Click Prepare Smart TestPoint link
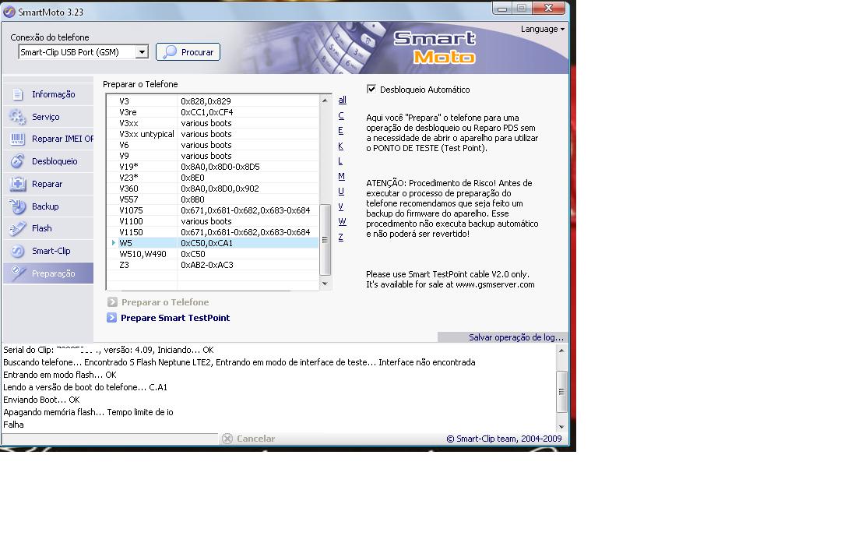This screenshot has width=848, height=557. coord(174,318)
